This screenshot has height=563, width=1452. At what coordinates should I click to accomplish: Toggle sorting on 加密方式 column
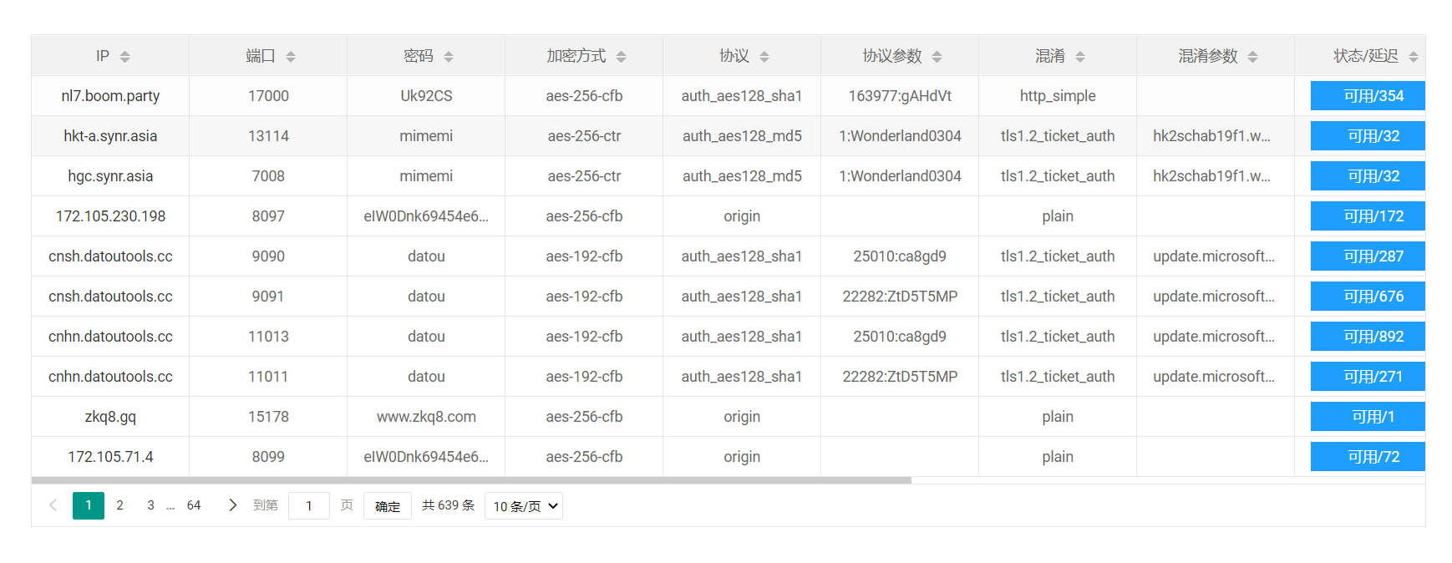pyautogui.click(x=621, y=57)
